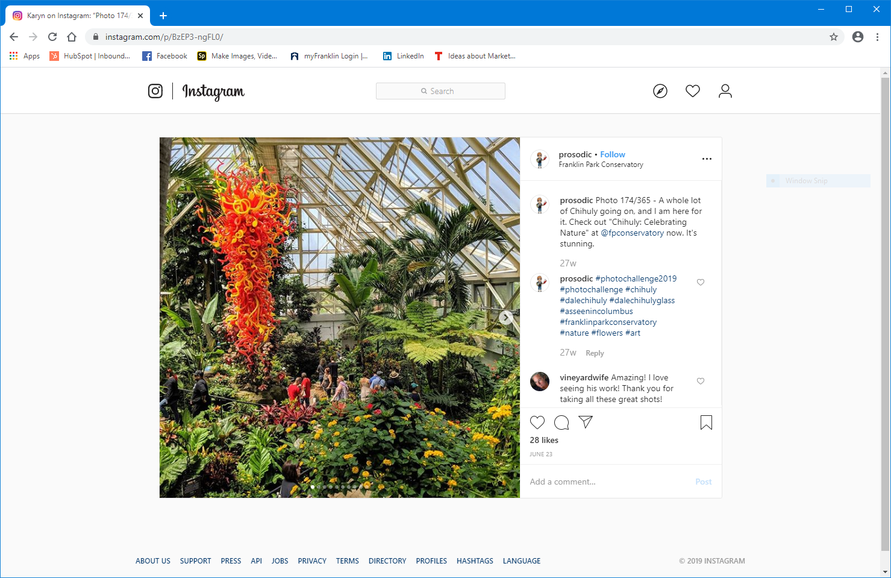Go to next photo in carousel

(x=506, y=318)
